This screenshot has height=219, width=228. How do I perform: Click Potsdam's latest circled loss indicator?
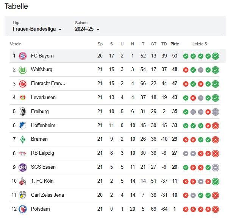[x=216, y=209]
